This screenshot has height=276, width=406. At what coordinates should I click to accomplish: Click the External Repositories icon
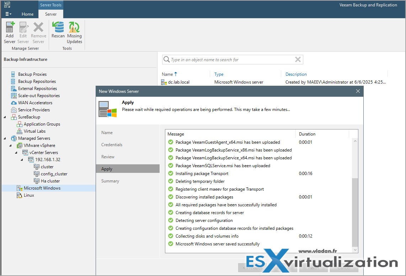click(x=14, y=89)
